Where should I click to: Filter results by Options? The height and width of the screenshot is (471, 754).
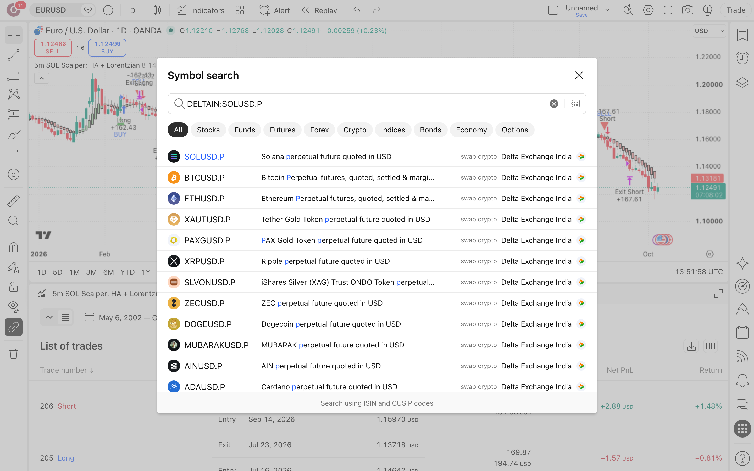pos(515,130)
